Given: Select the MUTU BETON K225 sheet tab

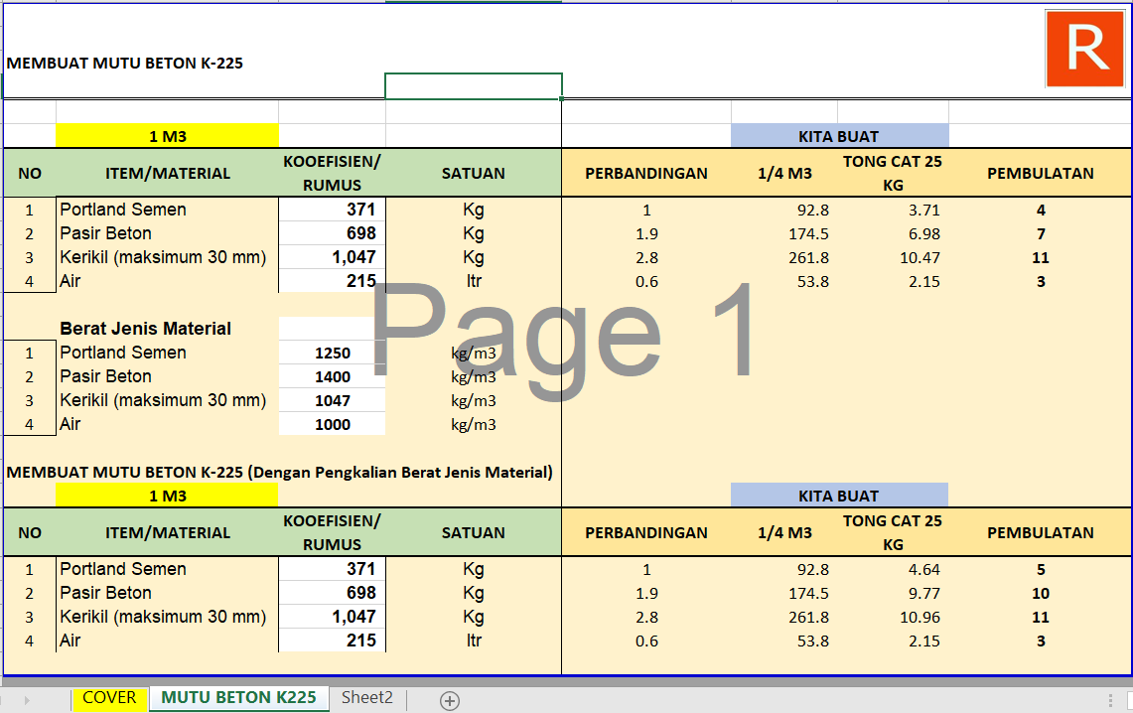Looking at the screenshot, I should (238, 698).
